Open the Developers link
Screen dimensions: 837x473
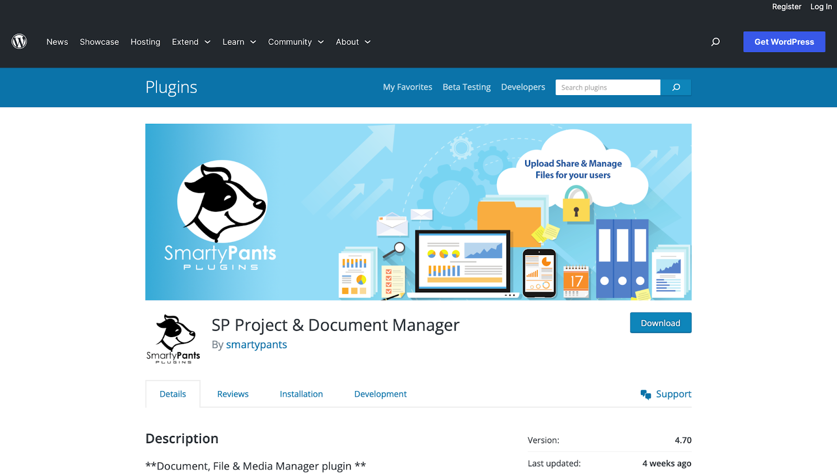click(523, 87)
